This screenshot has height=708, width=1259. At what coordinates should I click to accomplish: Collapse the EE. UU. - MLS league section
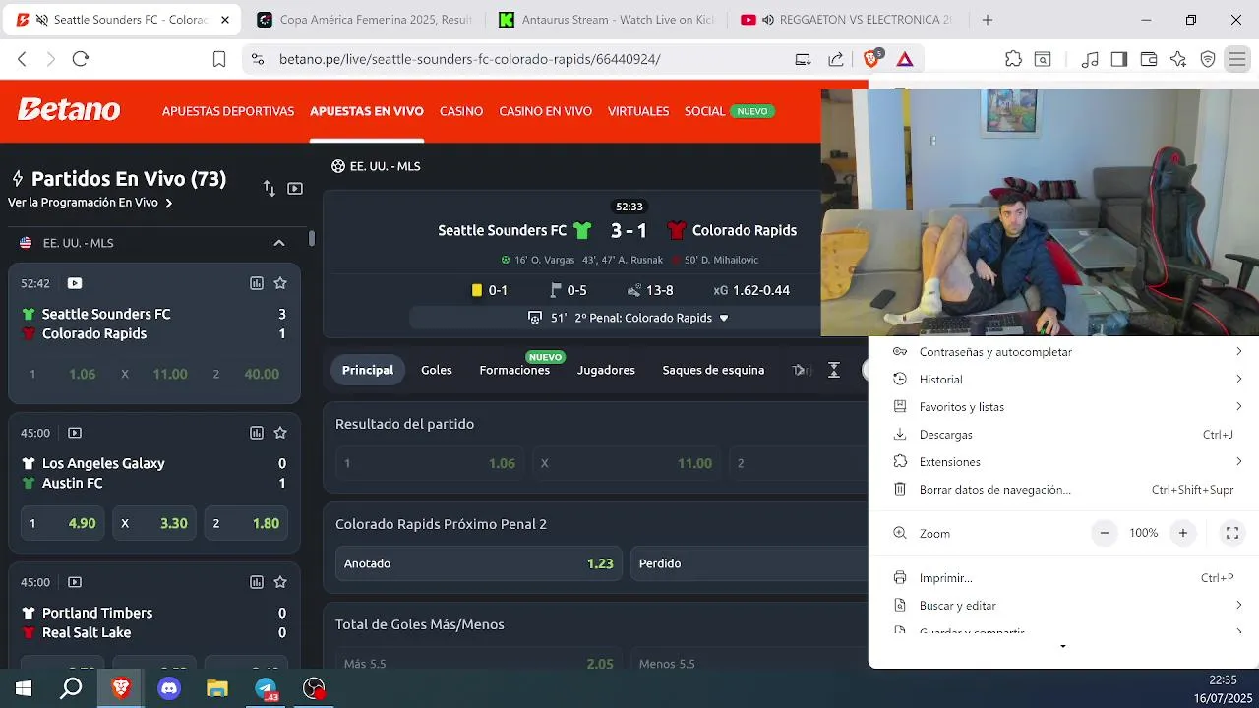[279, 243]
